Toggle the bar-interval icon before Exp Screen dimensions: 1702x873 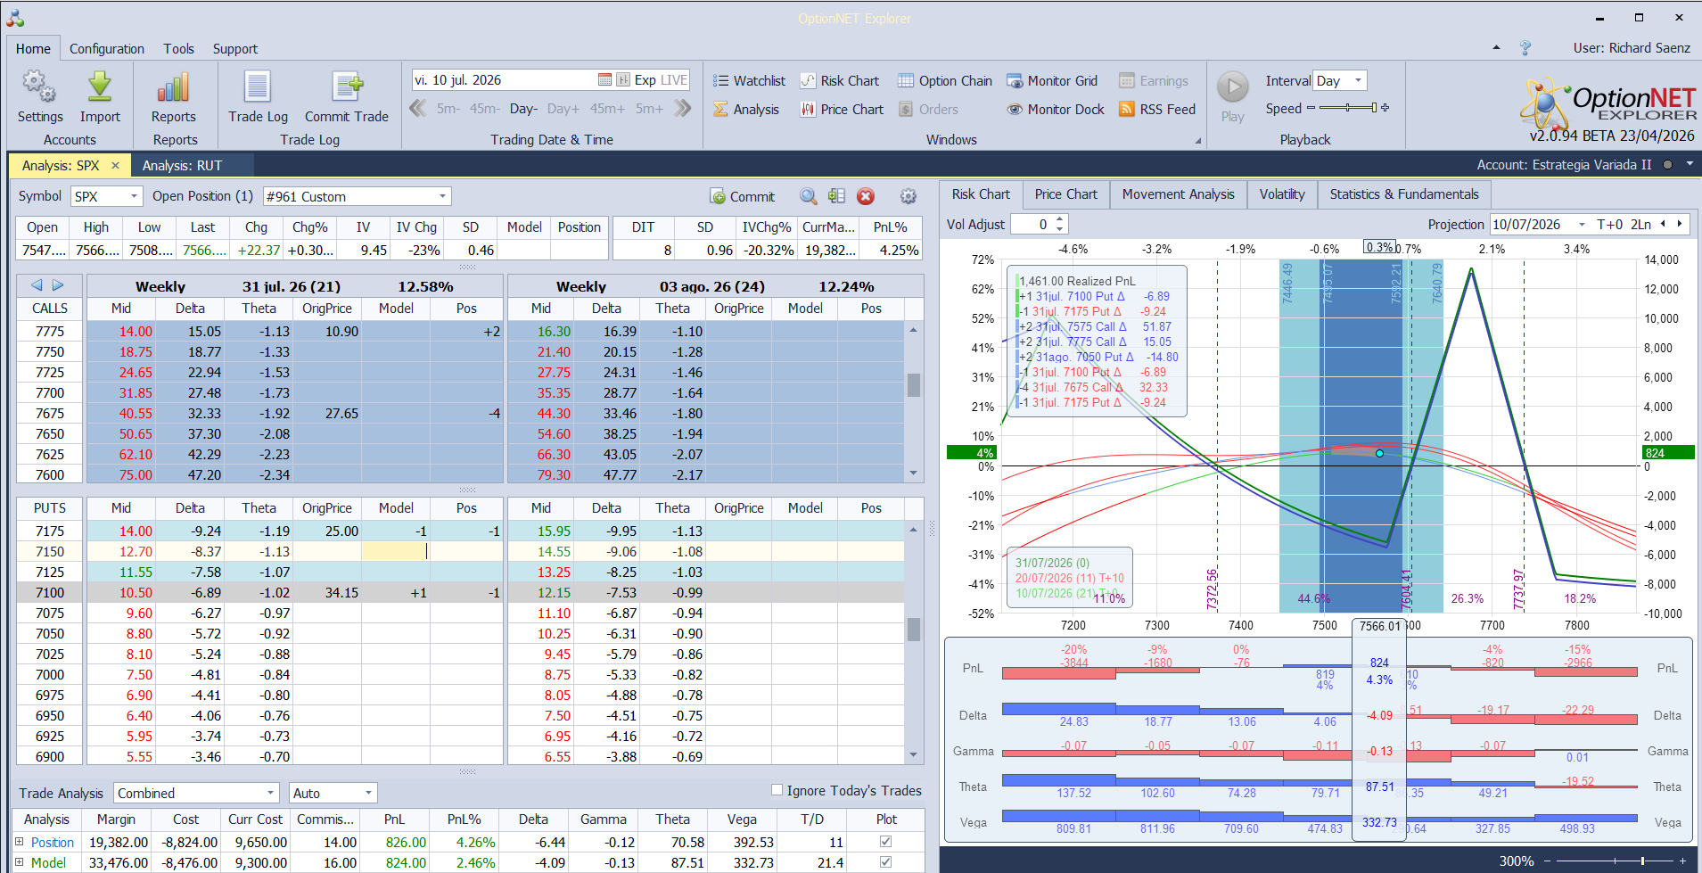point(623,80)
